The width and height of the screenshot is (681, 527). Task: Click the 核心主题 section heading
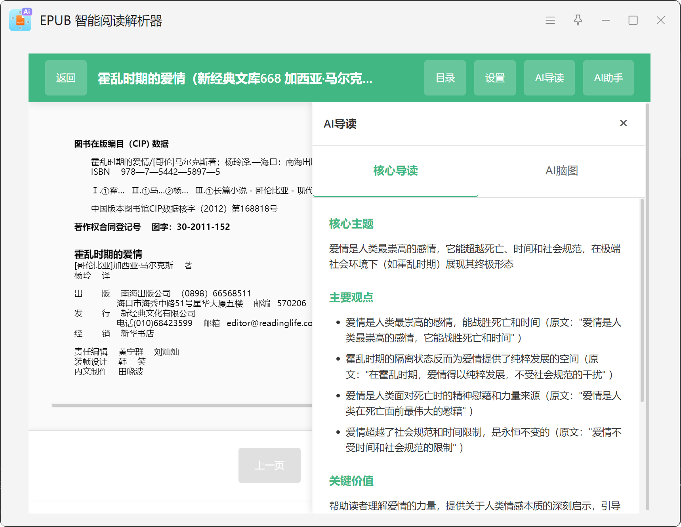point(351,224)
